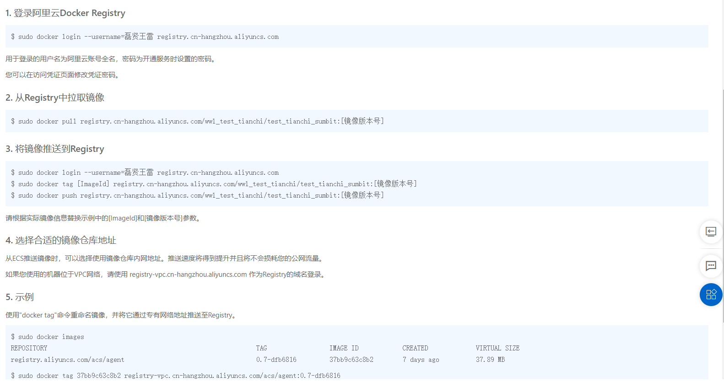Viewport: 724px width, 382px height.
Task: Click the 37bb9c63c8b2 image ID value
Action: point(351,360)
